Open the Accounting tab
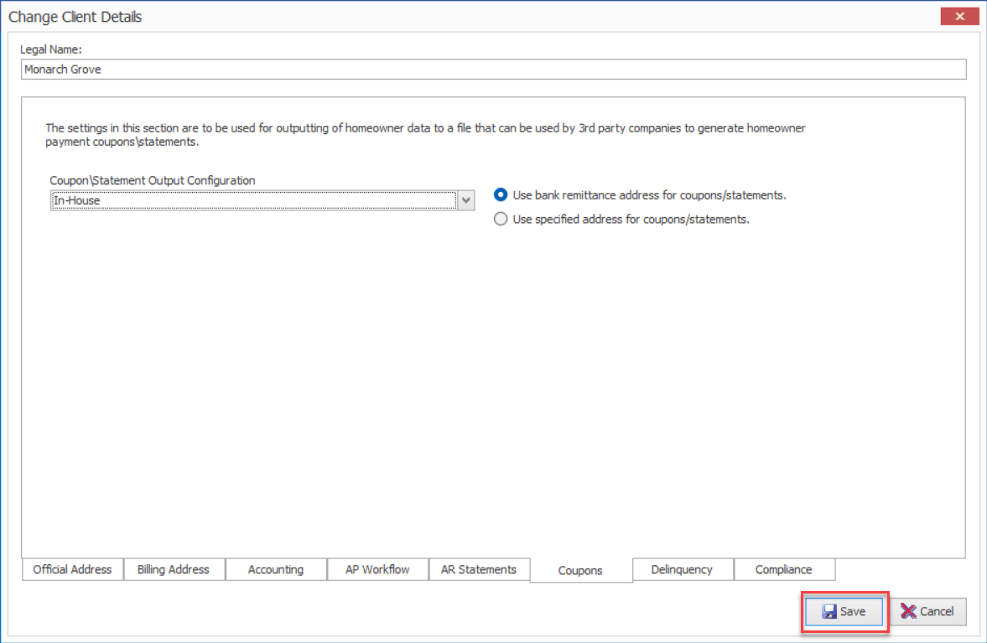The width and height of the screenshot is (987, 643). pos(276,569)
